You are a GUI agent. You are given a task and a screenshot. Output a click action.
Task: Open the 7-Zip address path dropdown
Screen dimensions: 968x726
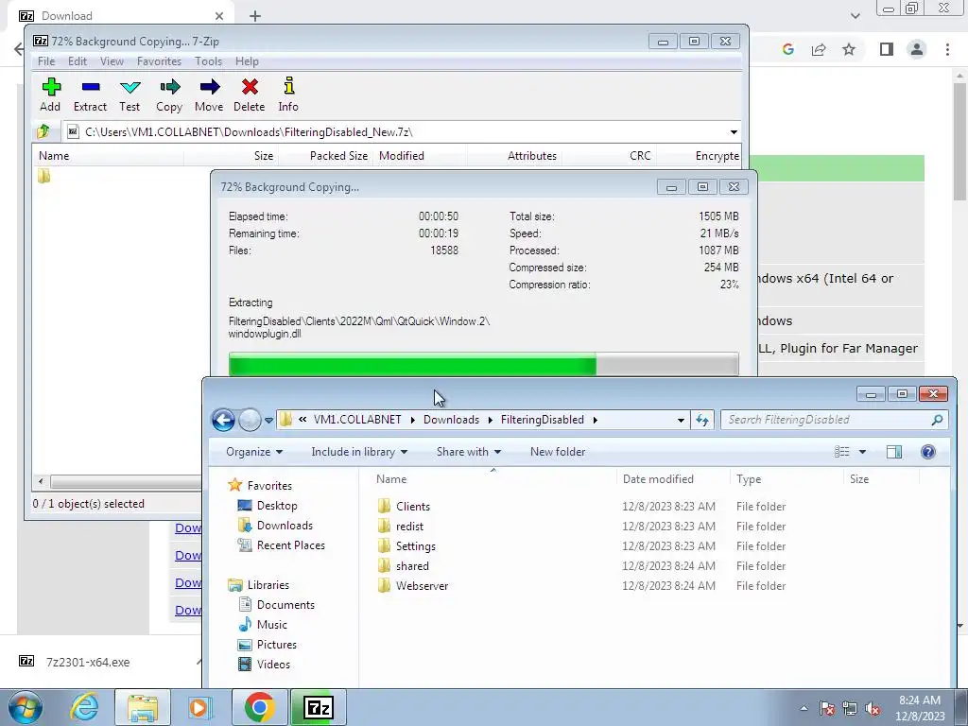pyautogui.click(x=734, y=131)
